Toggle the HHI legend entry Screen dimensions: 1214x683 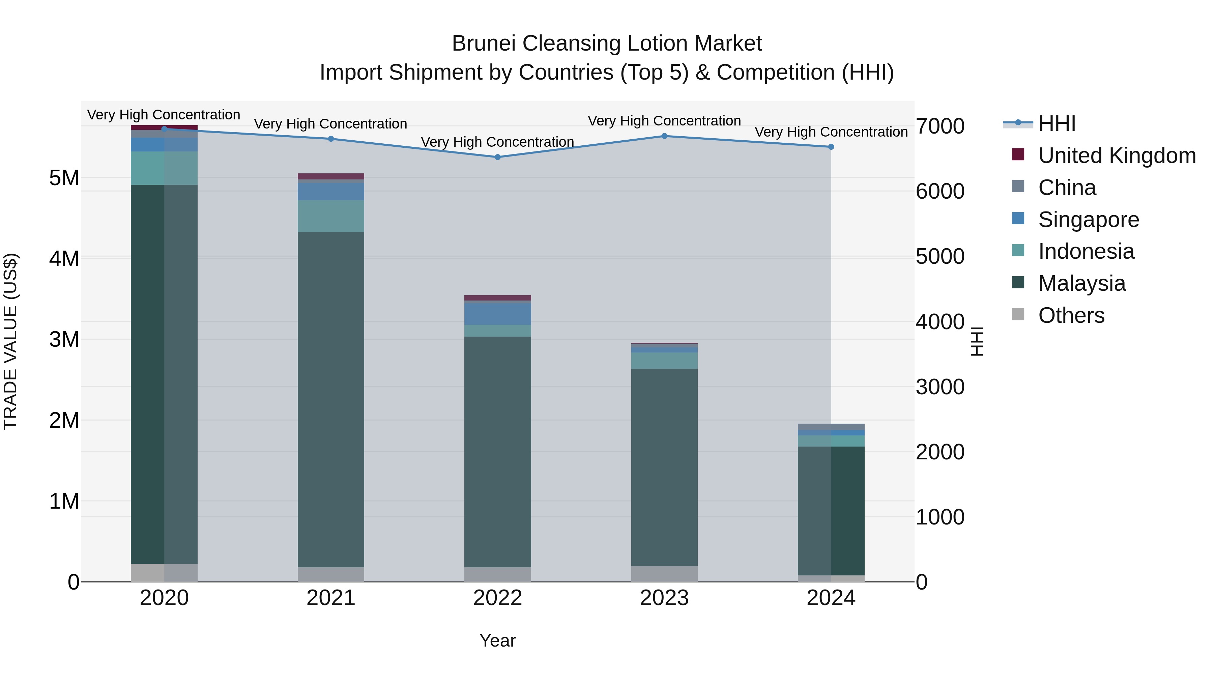tap(1040, 123)
